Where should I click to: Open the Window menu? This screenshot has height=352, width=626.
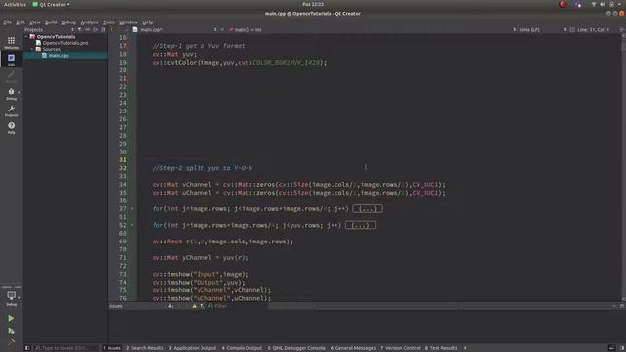click(x=128, y=22)
